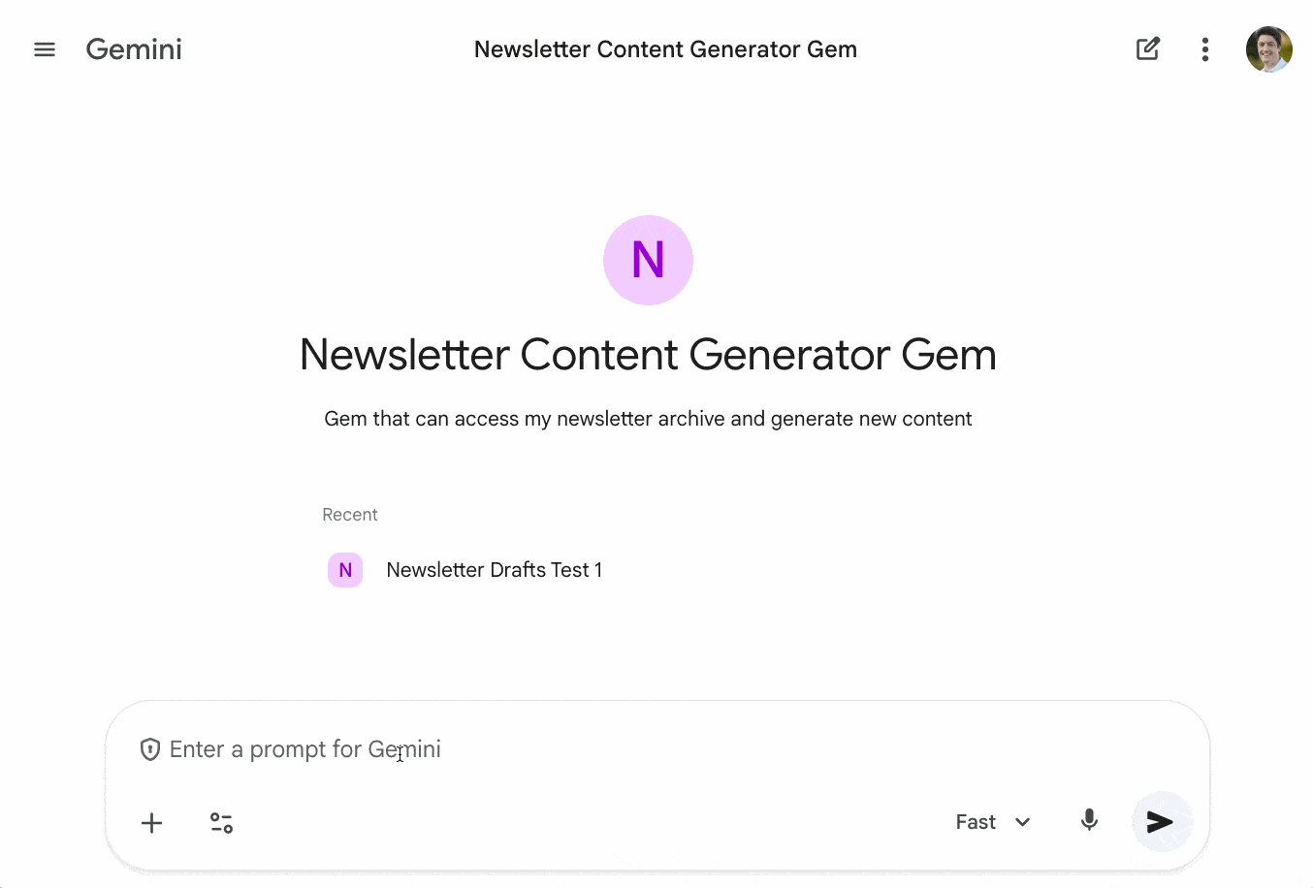Activate the microphone voice input
Image resolution: width=1313 pixels, height=888 pixels.
pyautogui.click(x=1089, y=821)
